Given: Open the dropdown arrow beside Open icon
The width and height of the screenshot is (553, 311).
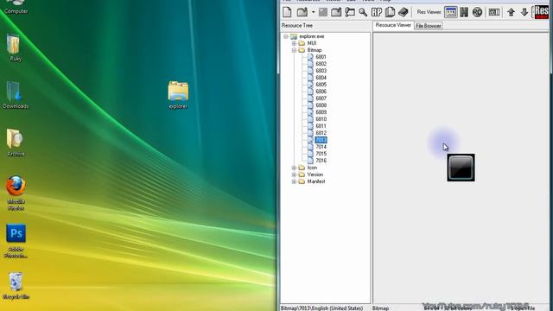Looking at the screenshot, I should [313, 12].
